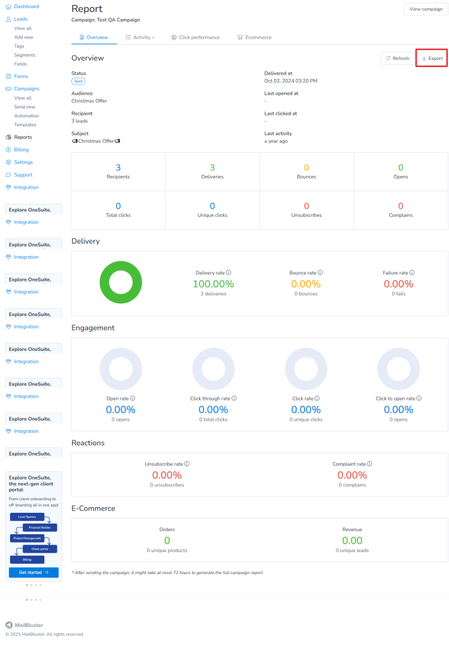Image resolution: width=449 pixels, height=646 pixels.
Task: Click the info icon next to Bounce rate
Action: tap(320, 273)
